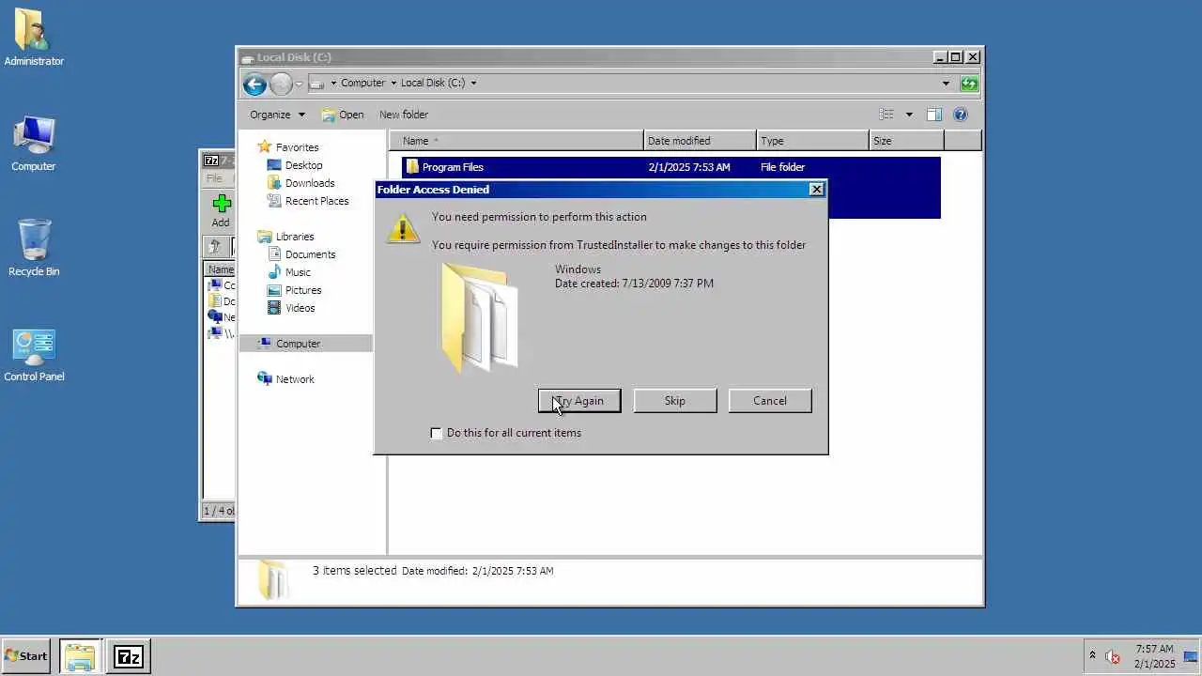This screenshot has height=676, width=1202.
Task: Open Administrator desktop icon
Action: pos(34,38)
